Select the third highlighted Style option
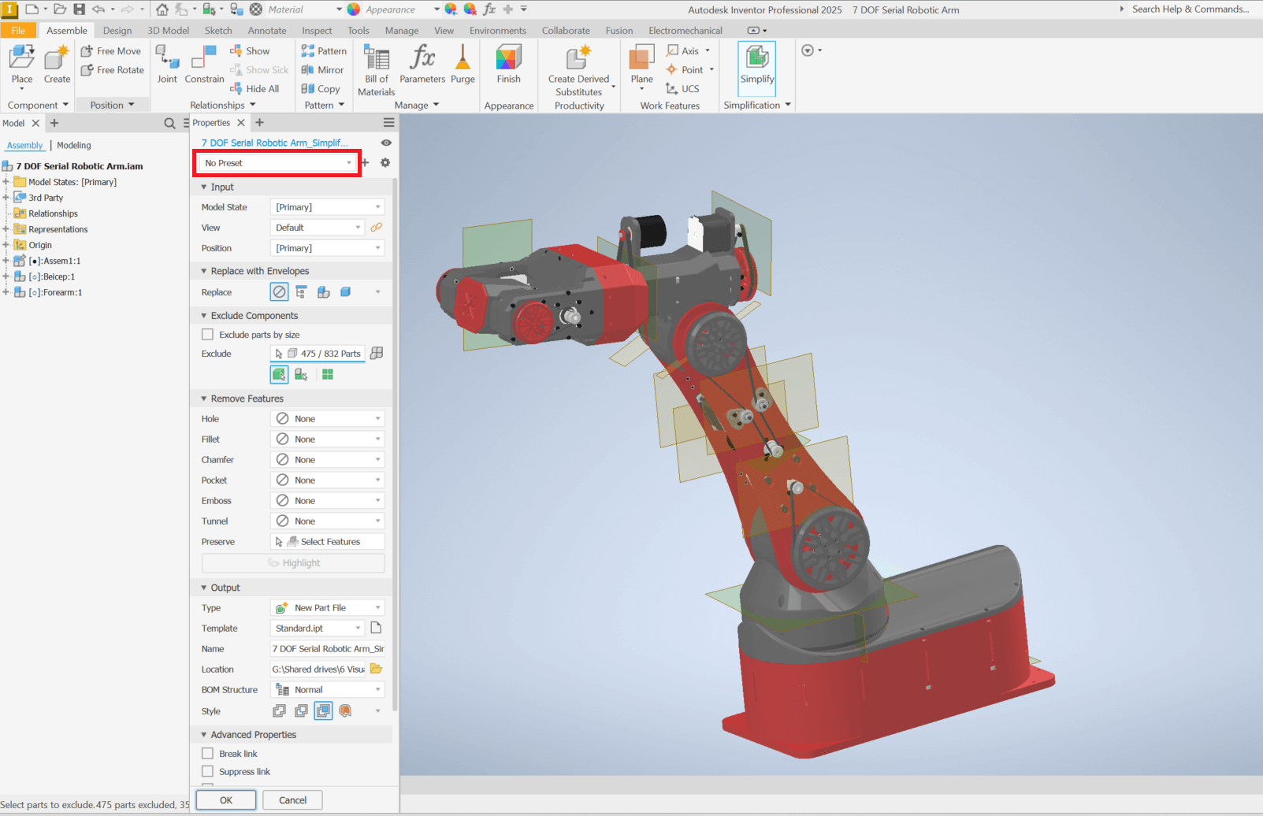This screenshot has width=1263, height=816. pos(323,711)
